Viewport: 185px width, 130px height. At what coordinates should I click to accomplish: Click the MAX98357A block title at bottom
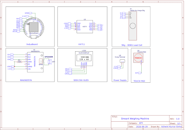click(26, 80)
